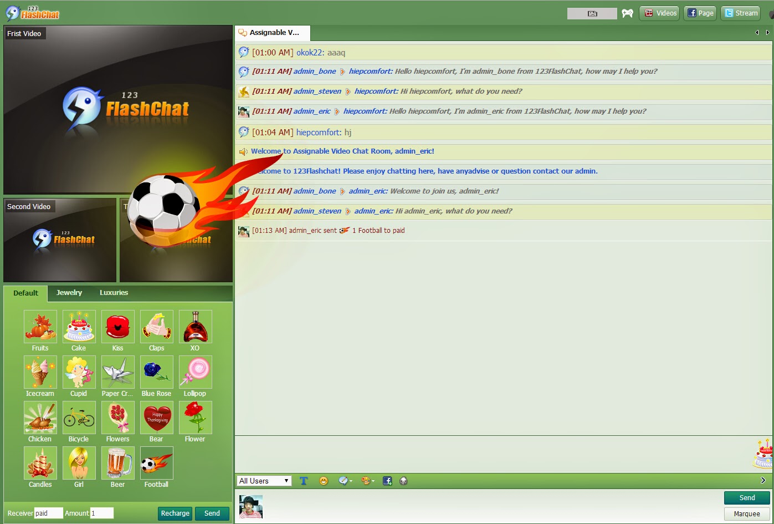Click hiepcomfort username in the 'hj' message
Viewport: 774px width, 524px height.
point(318,133)
